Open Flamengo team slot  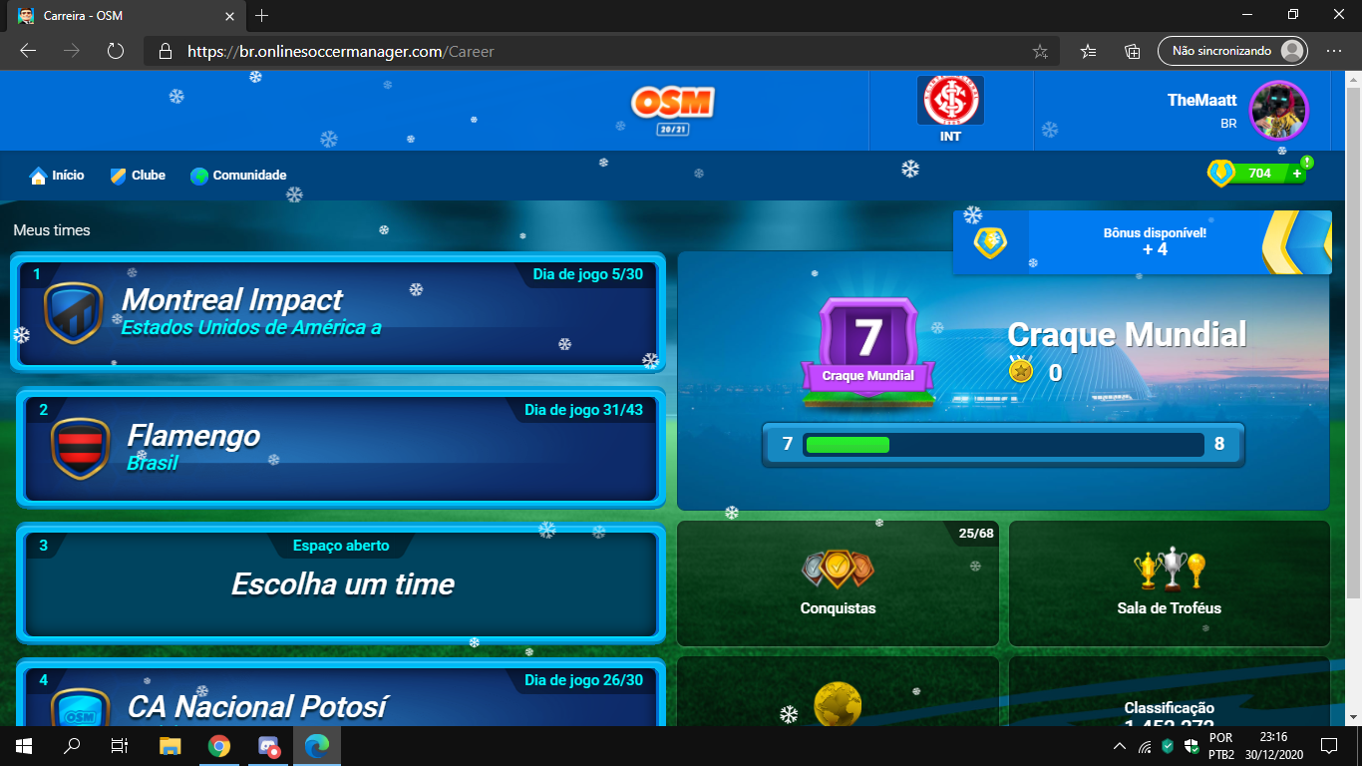(x=339, y=448)
